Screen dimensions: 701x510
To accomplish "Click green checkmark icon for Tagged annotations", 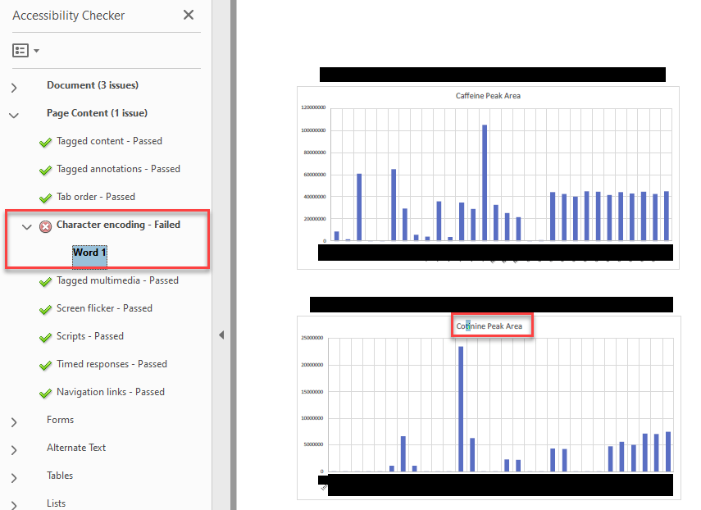I will pyautogui.click(x=45, y=171).
